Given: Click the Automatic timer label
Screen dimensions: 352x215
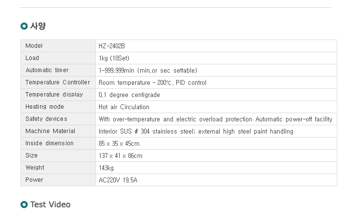Looking at the screenshot, I should coord(47,70).
